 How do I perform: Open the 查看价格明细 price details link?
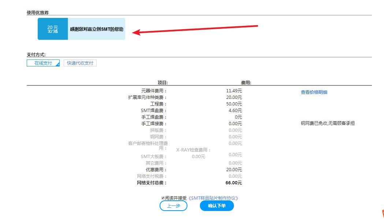click(x=314, y=92)
